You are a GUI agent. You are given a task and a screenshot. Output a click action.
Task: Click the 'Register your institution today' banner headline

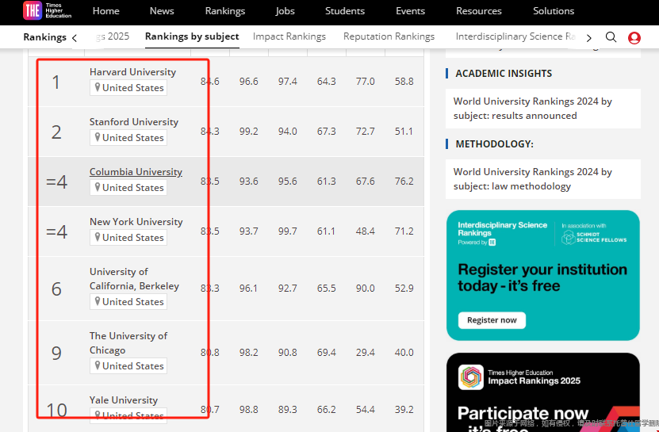pyautogui.click(x=542, y=277)
